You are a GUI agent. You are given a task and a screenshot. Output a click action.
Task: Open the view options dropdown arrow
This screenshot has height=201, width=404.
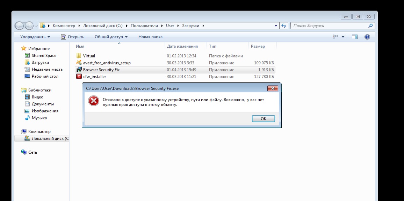click(x=343, y=37)
